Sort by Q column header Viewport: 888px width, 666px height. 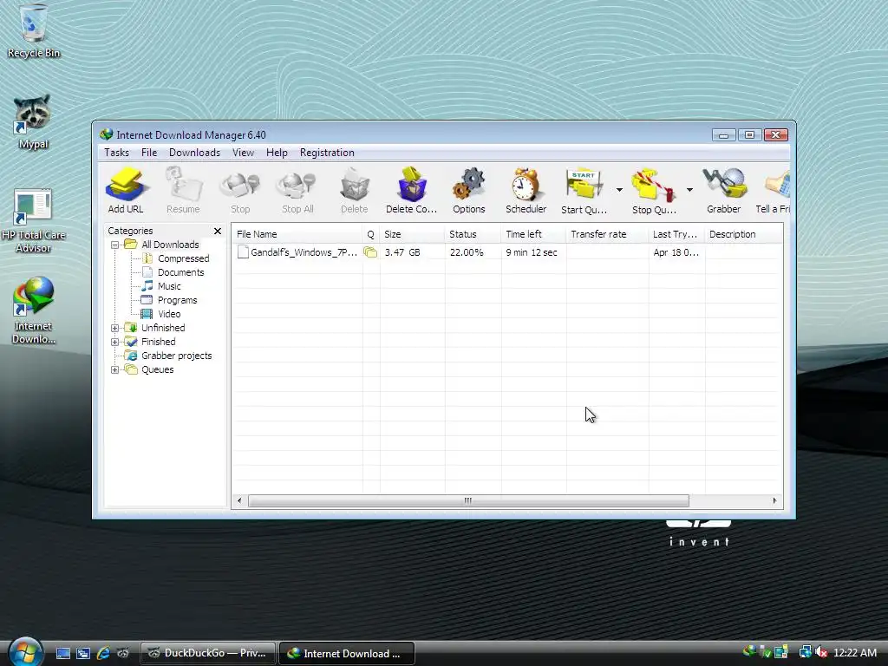371,234
